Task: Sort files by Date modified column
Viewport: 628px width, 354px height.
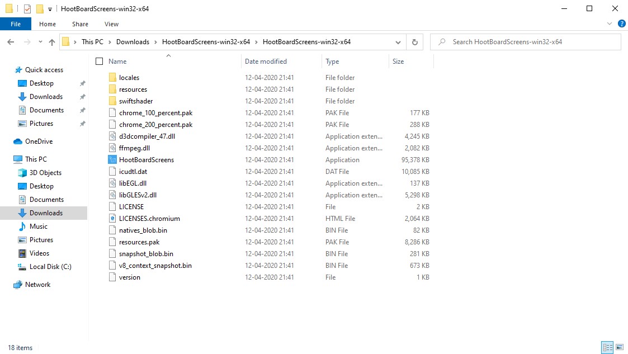Action: point(266,62)
